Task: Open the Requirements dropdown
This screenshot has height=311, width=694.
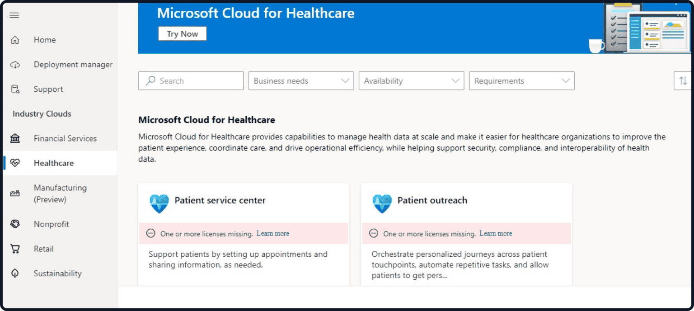Action: [x=521, y=80]
